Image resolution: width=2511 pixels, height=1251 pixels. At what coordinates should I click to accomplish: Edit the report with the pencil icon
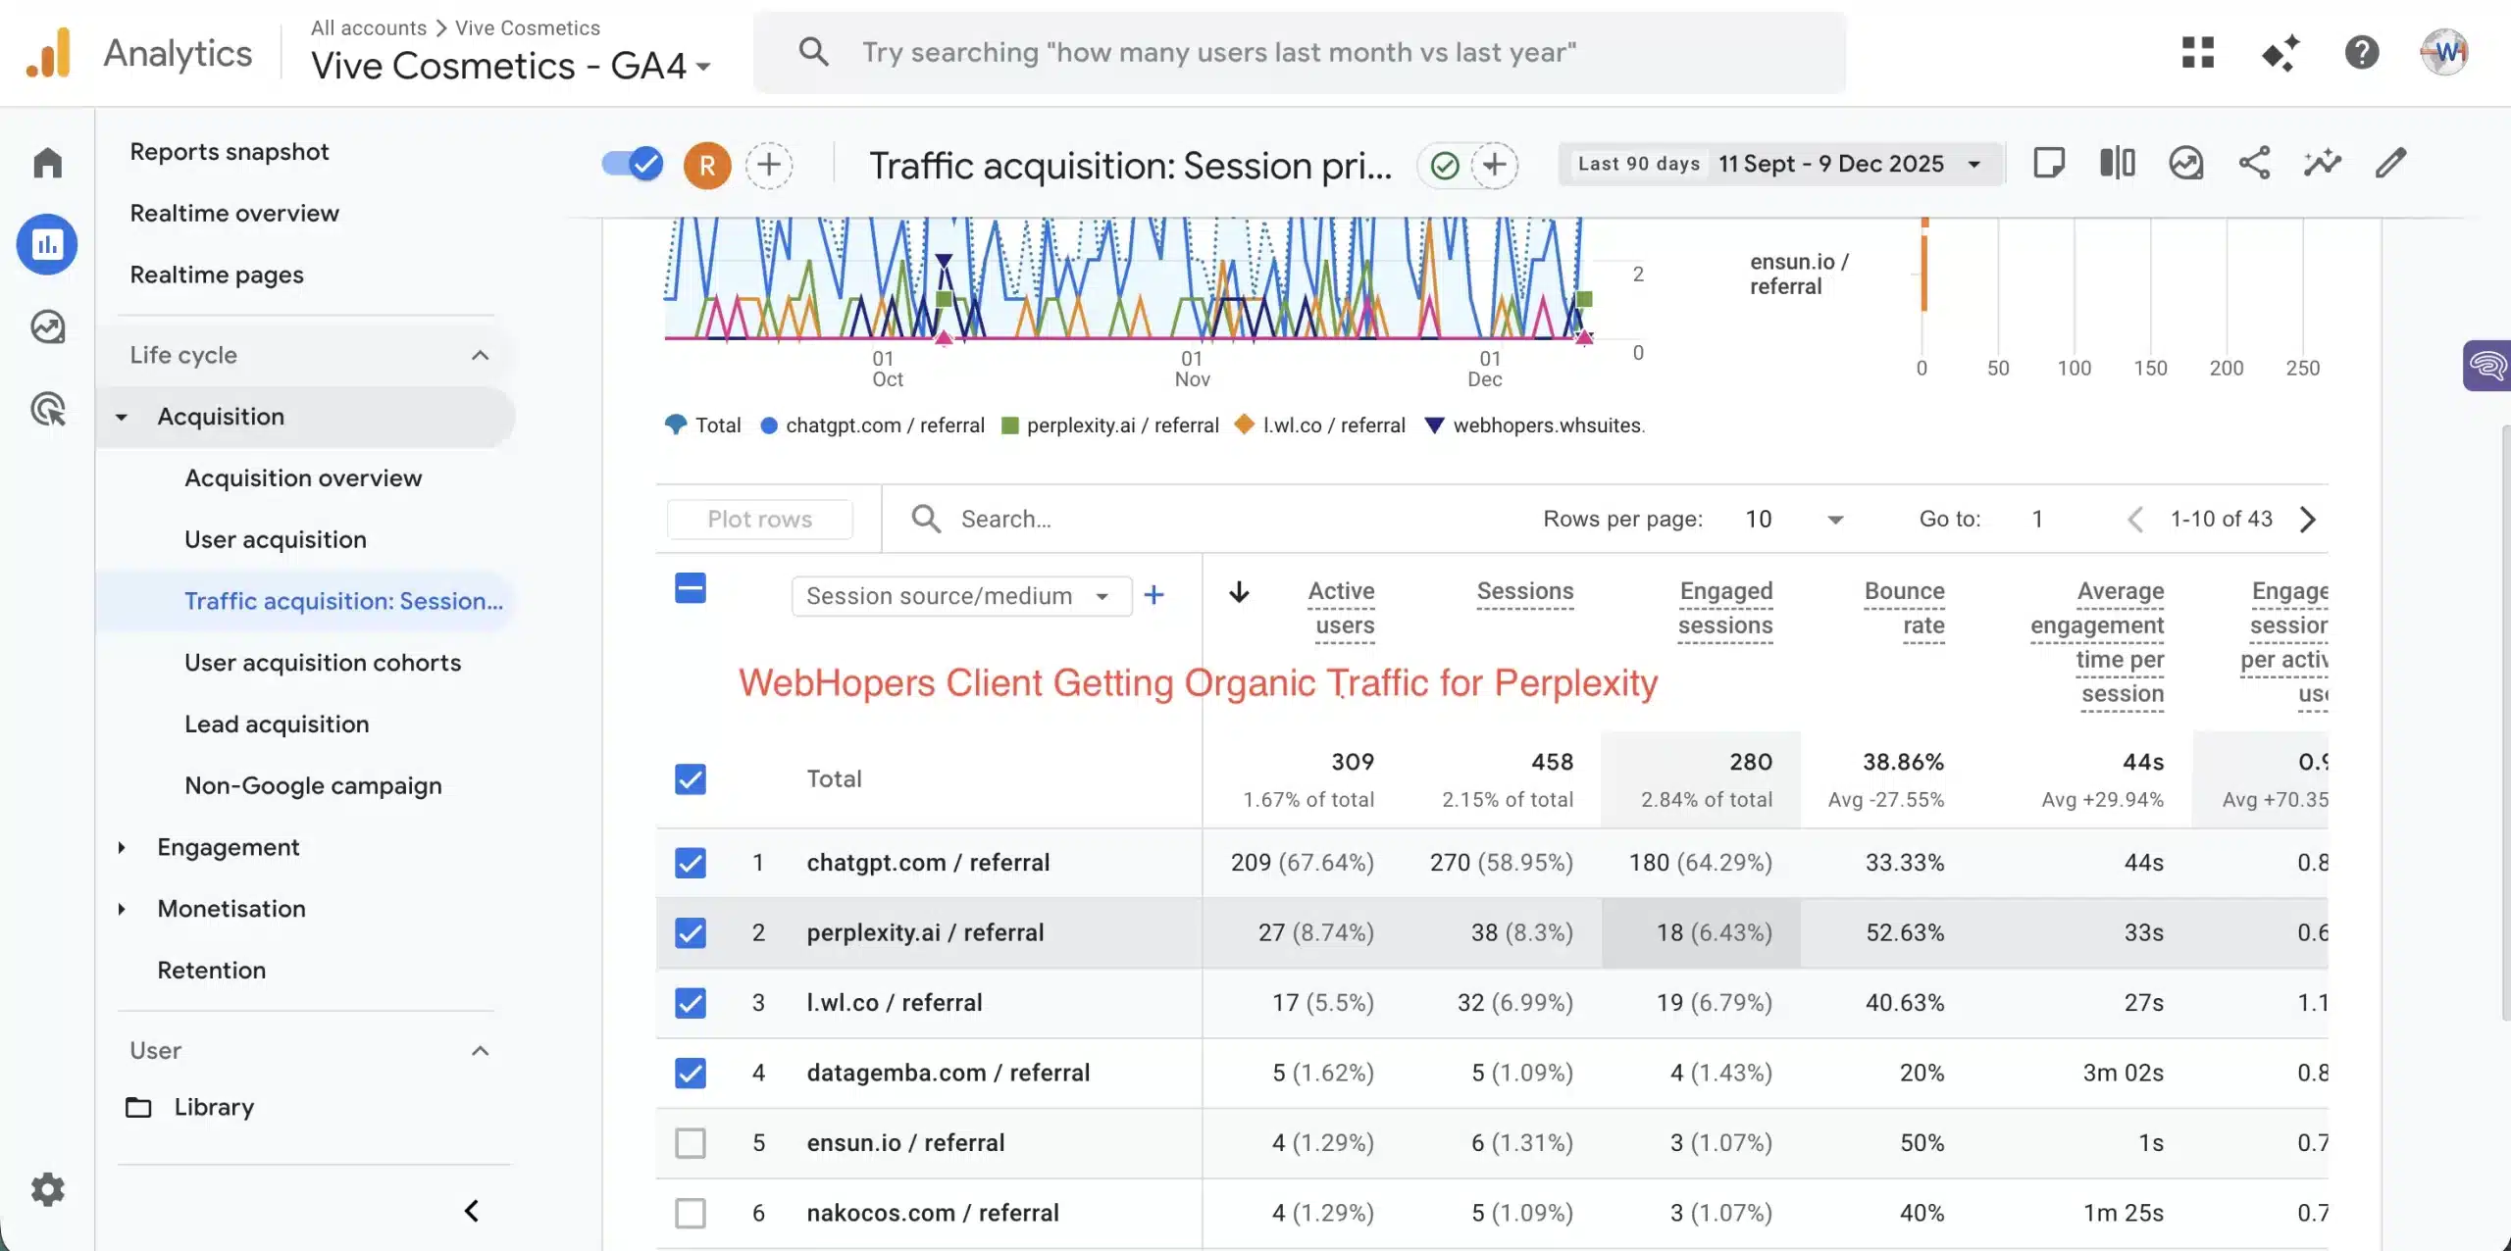pos(2390,162)
